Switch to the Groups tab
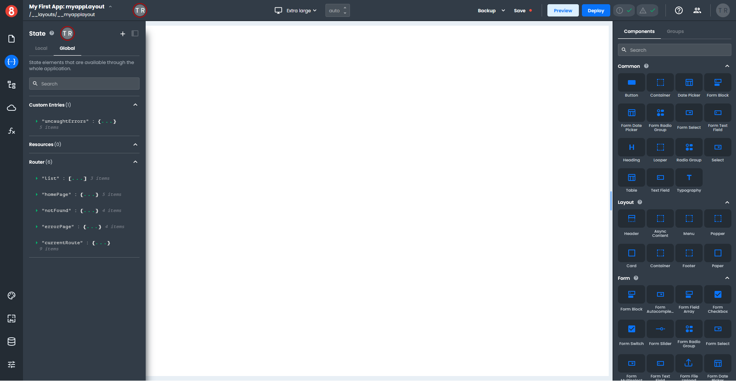This screenshot has width=736, height=381. click(675, 31)
